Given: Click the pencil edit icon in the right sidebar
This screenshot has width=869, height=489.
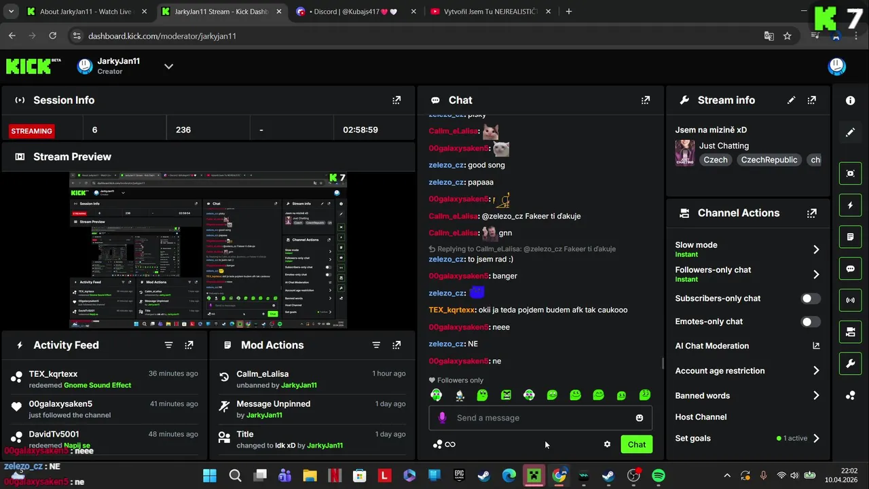Looking at the screenshot, I should click(850, 132).
